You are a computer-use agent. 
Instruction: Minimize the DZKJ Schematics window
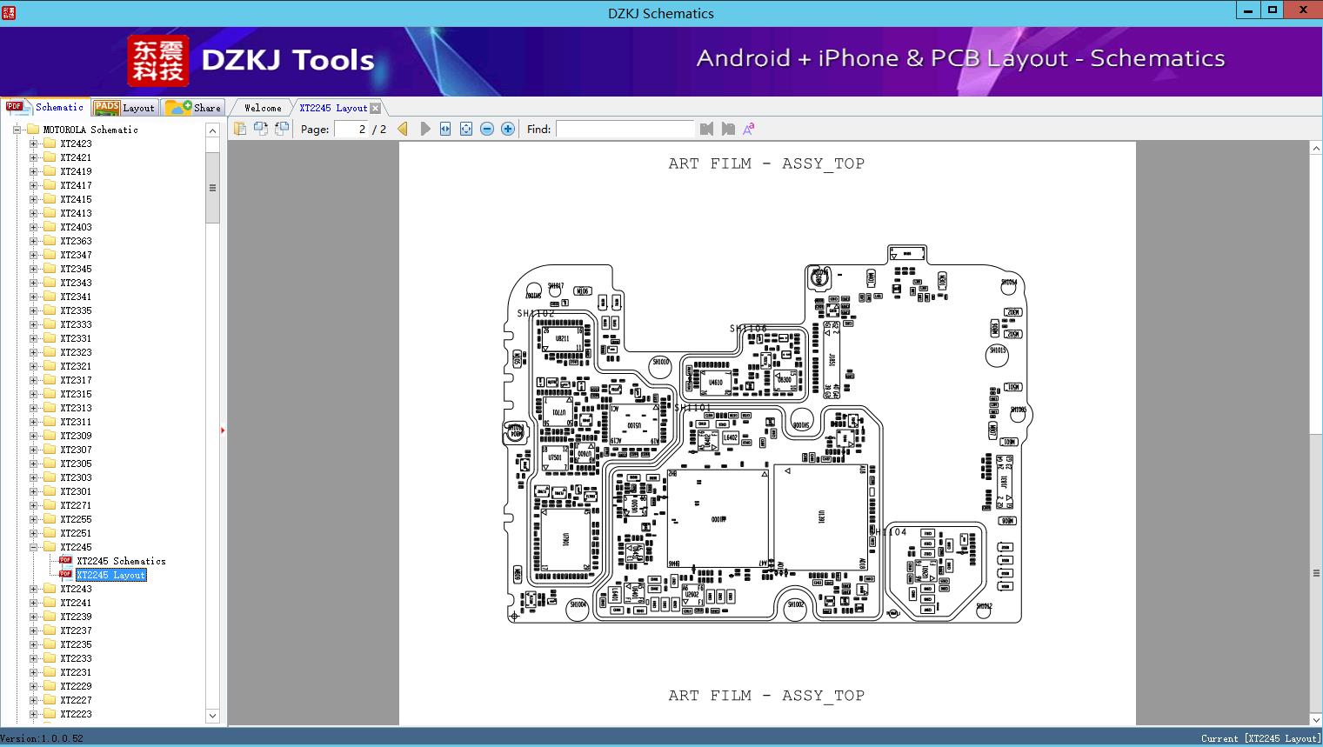pyautogui.click(x=1248, y=10)
